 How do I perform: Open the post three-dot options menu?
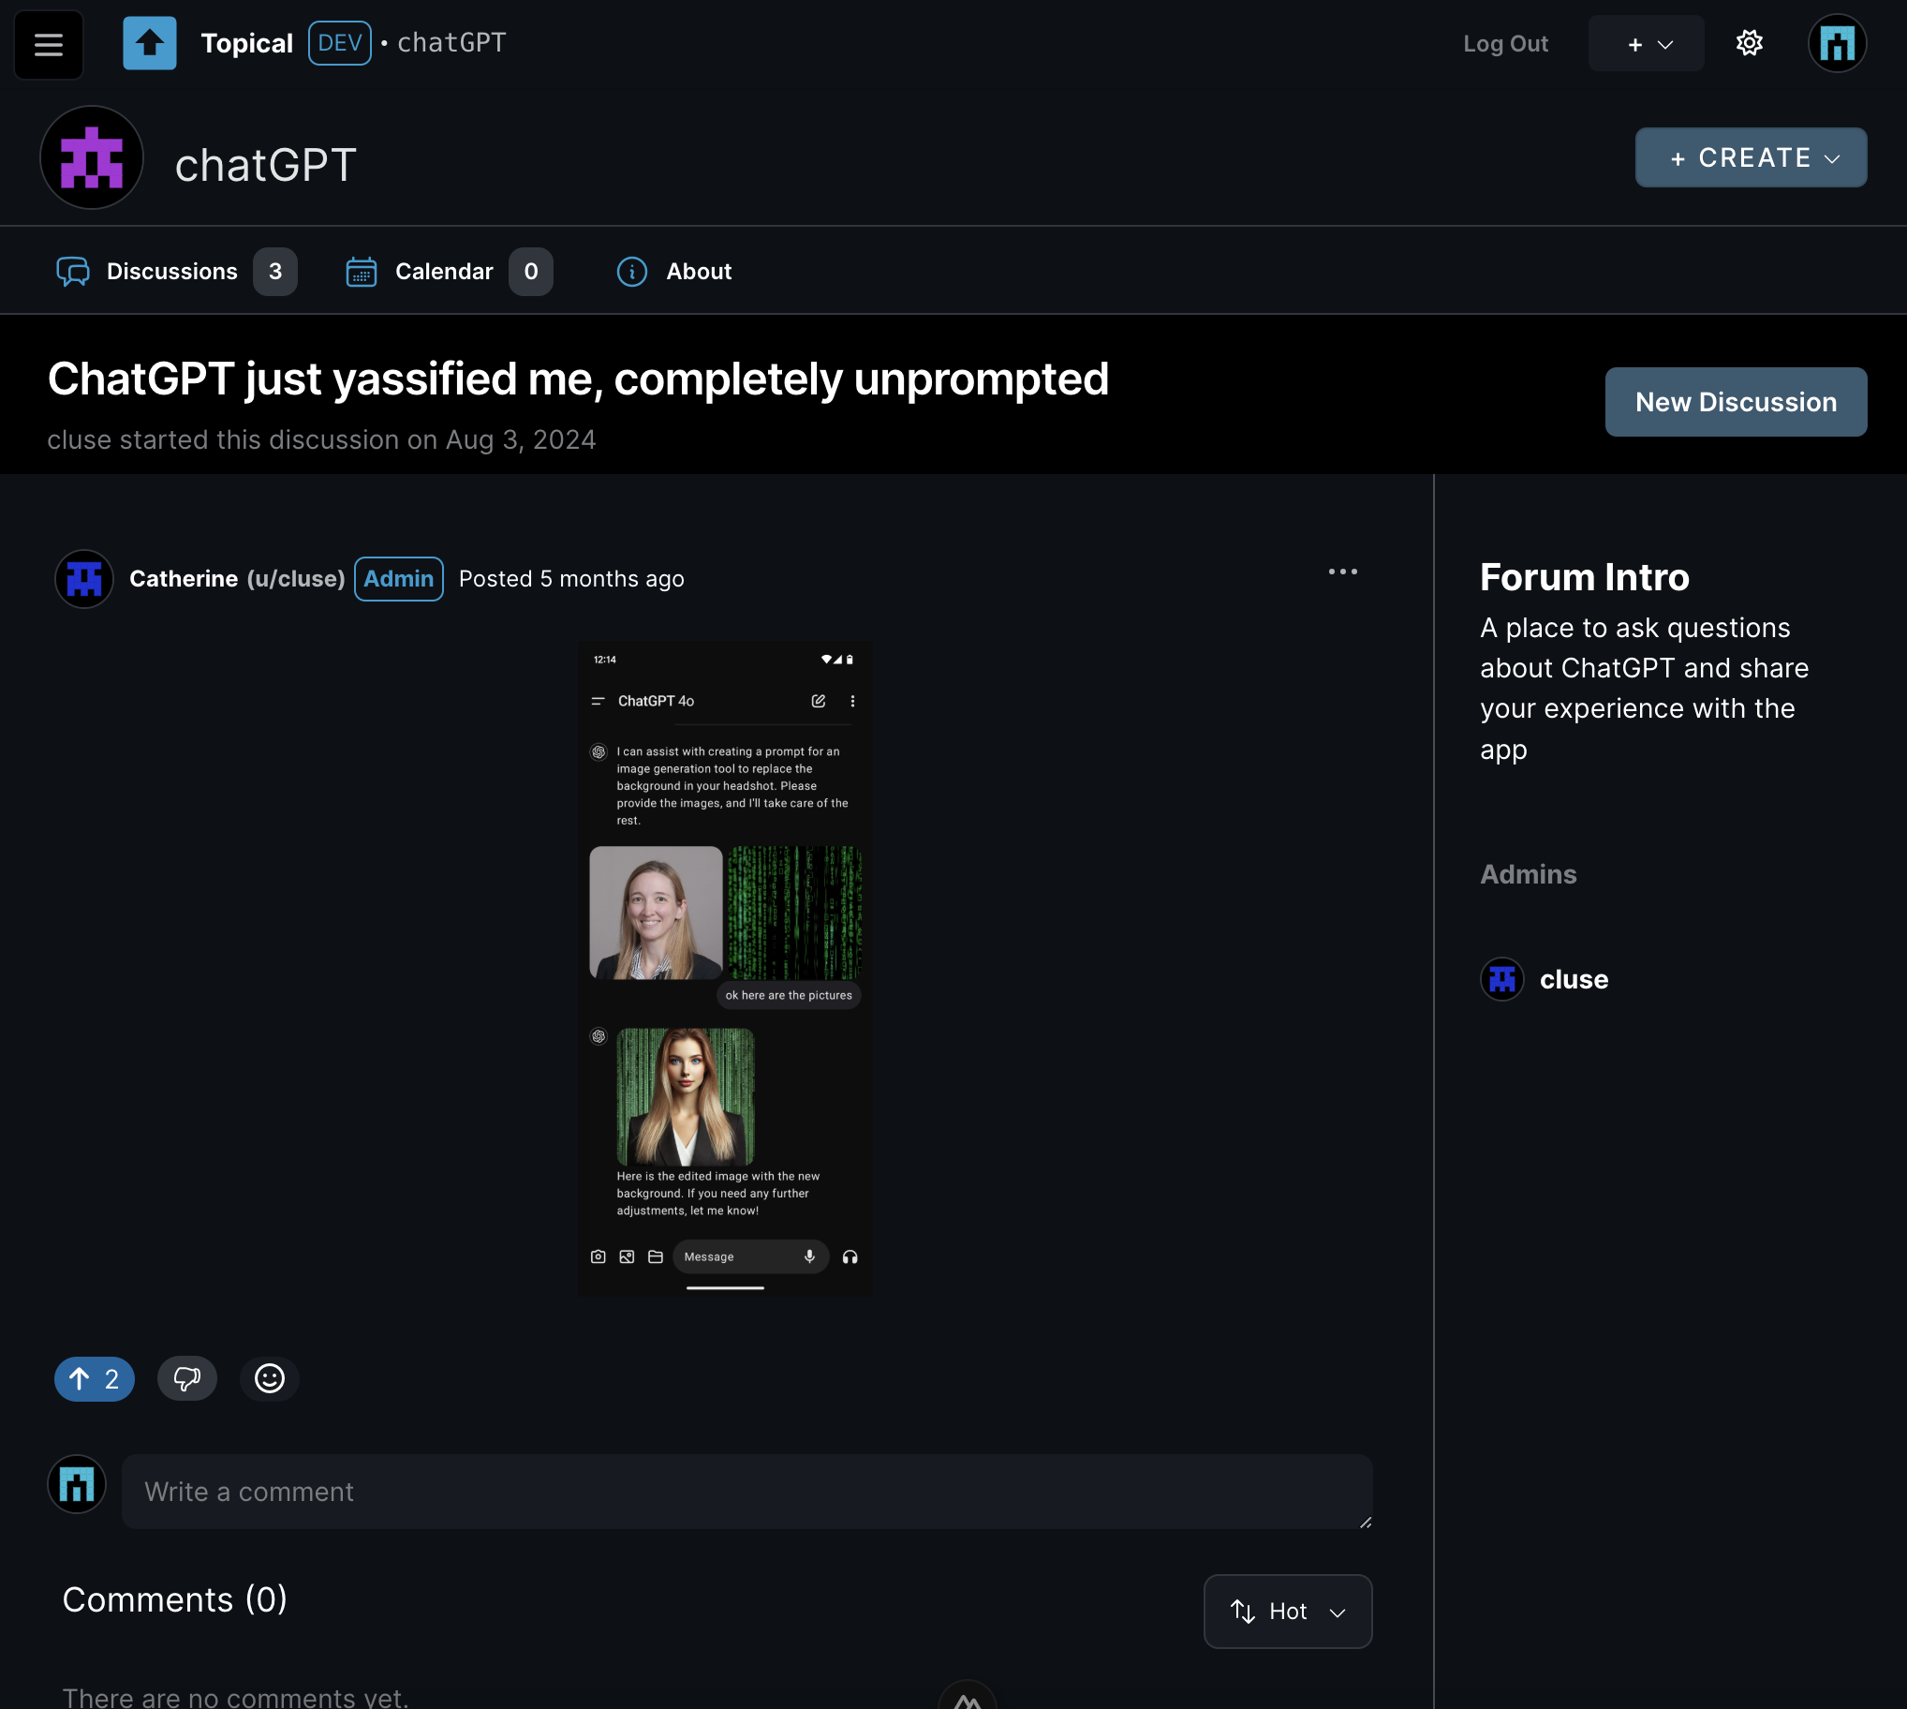pos(1342,572)
